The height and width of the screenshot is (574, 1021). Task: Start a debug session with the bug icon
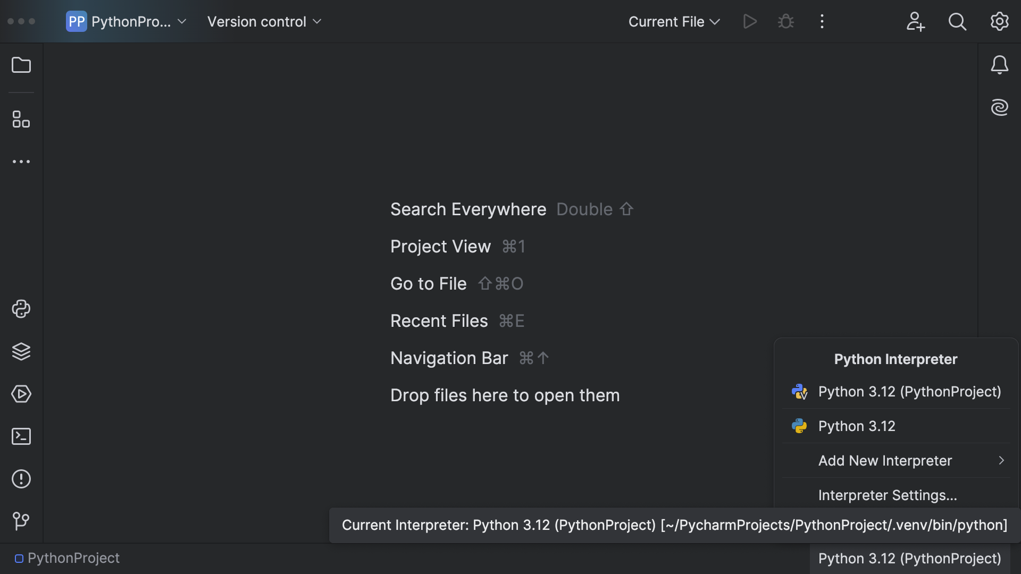point(786,21)
